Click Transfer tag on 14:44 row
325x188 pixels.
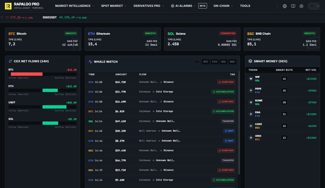click(228, 160)
